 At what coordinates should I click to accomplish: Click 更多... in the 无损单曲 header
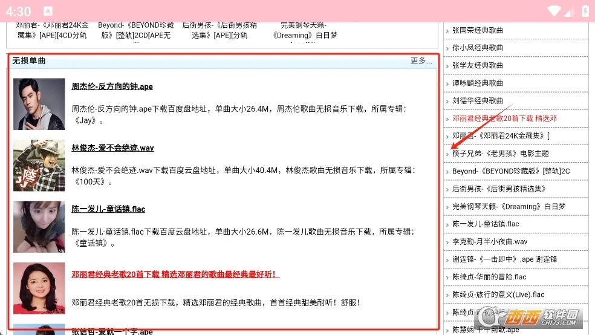421,60
